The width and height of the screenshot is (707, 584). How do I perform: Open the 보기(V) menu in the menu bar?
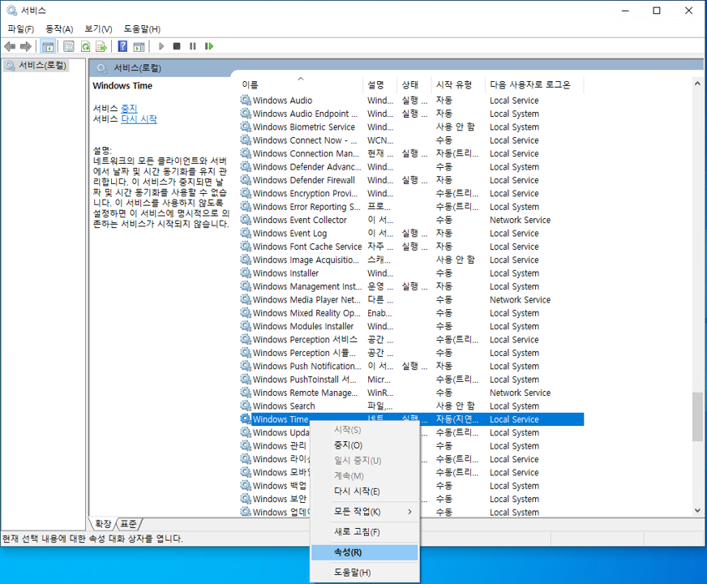pos(98,29)
